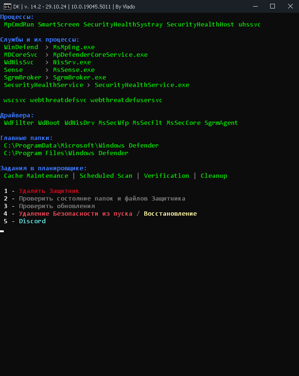Screen dimensions: 299x376
Task: Select the process name SmartScreen
Action: [59, 25]
